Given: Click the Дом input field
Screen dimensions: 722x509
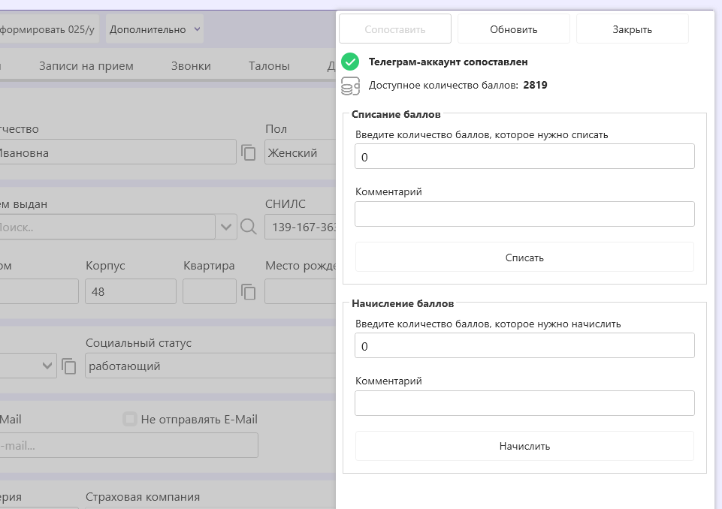Looking at the screenshot, I should tap(39, 291).
